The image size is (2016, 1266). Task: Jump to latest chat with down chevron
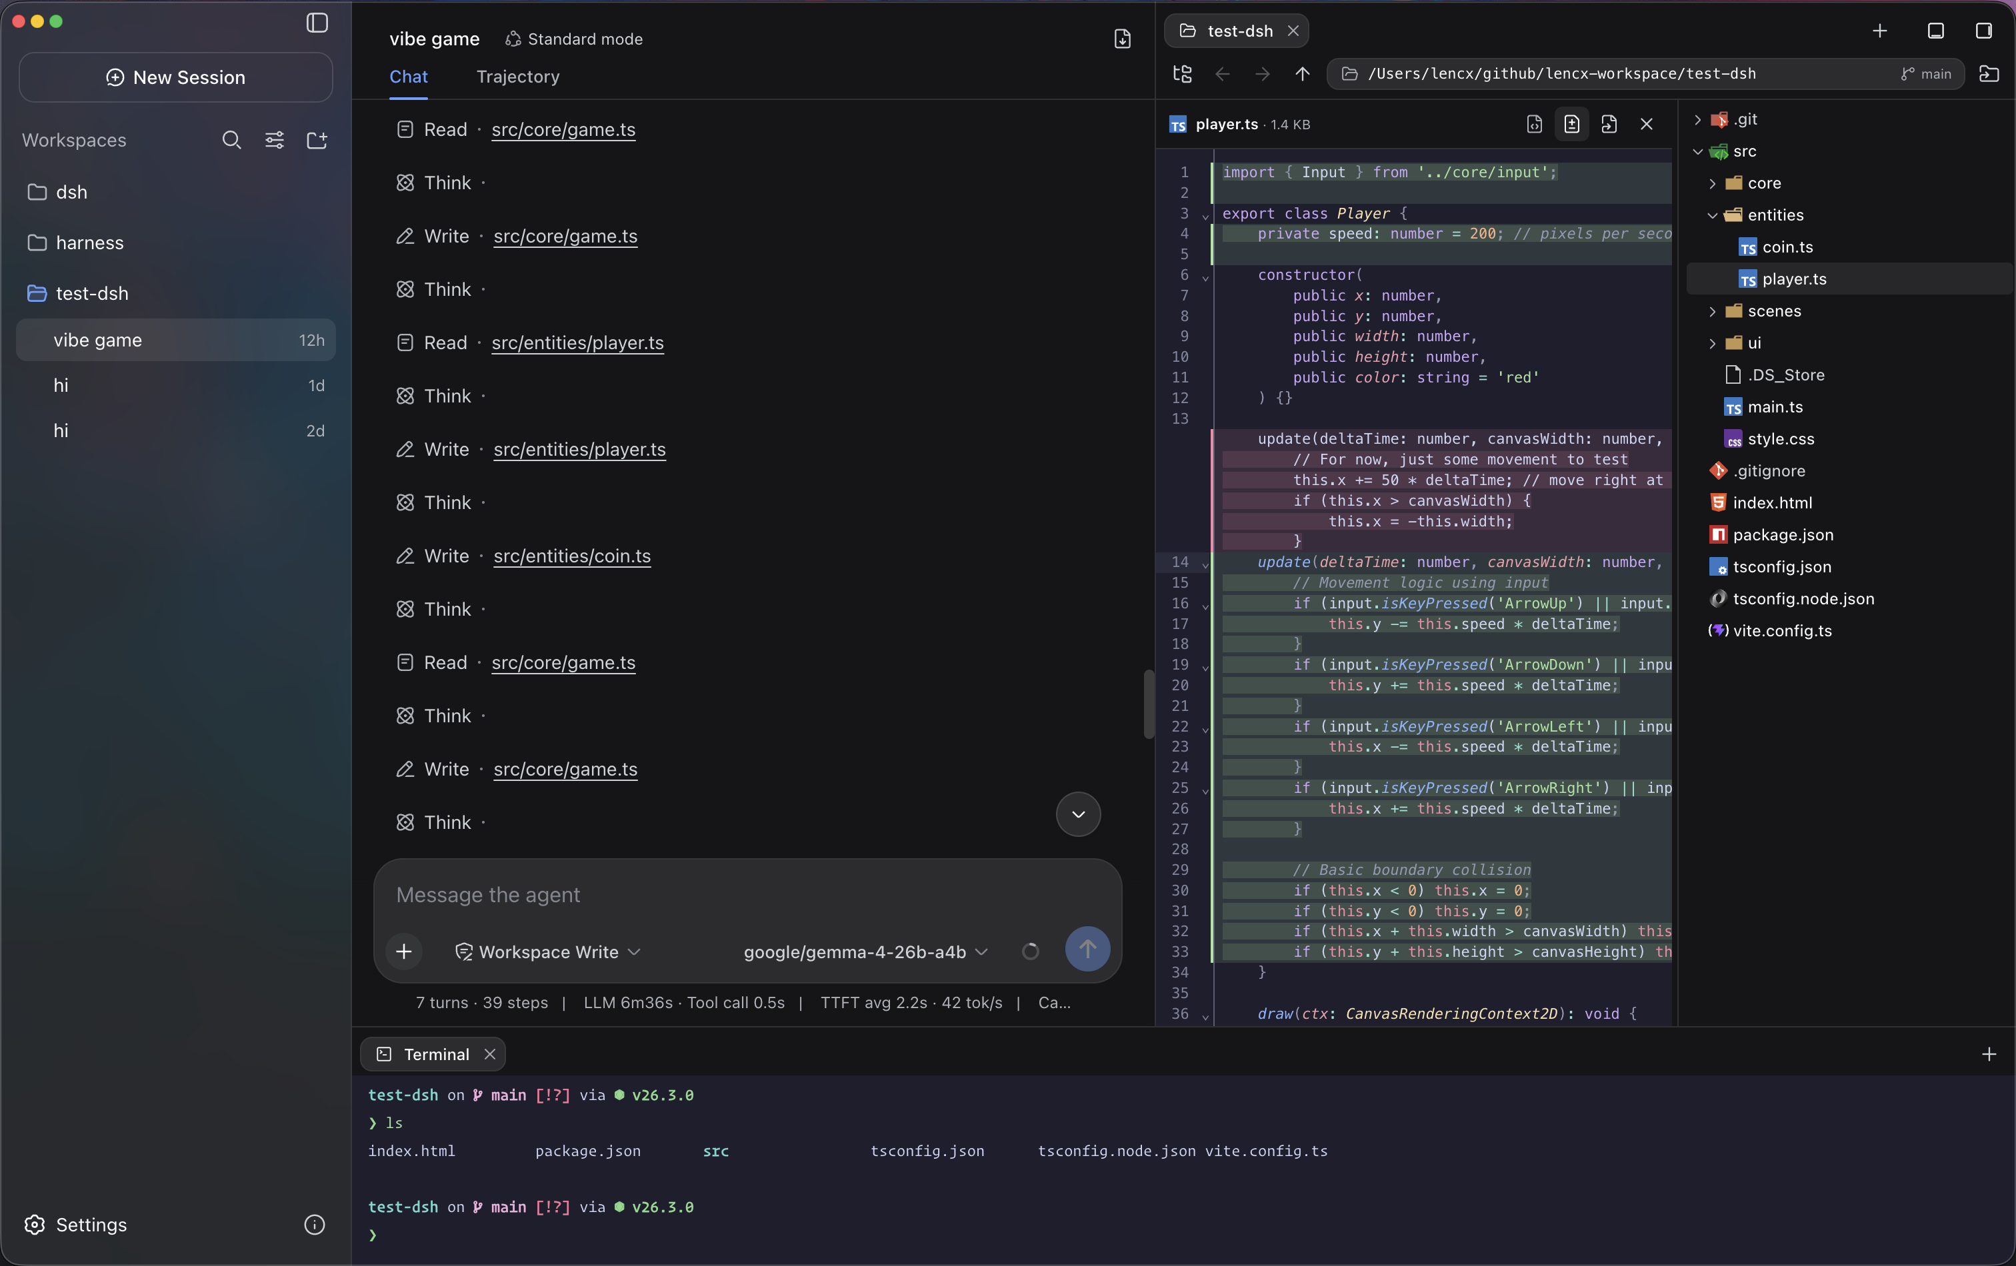click(1078, 814)
